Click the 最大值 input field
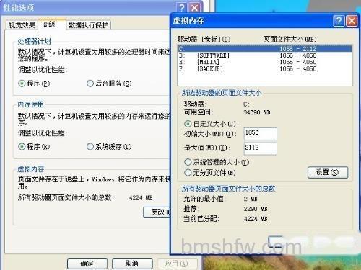 261,148
